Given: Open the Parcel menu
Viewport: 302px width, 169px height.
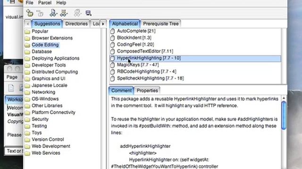Looking at the screenshot, I should (x=45, y=3).
